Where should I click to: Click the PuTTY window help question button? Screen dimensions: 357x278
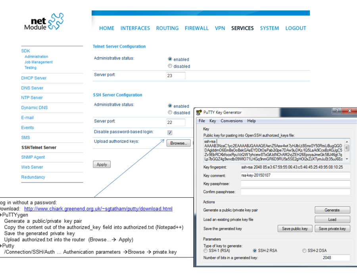click(x=337, y=111)
